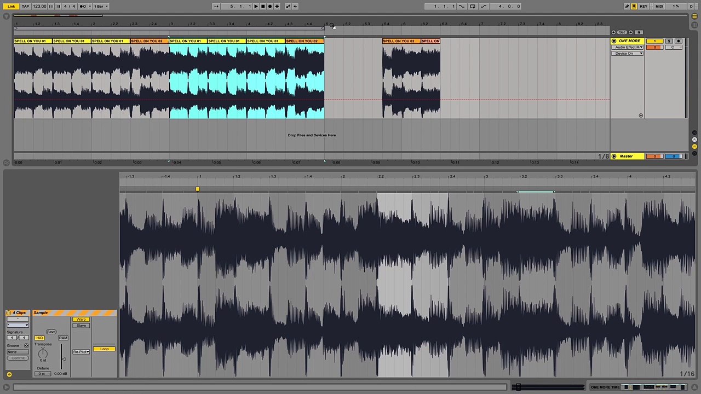Click the 4 / 4 time signature
This screenshot has width=701, height=394.
(69, 6)
